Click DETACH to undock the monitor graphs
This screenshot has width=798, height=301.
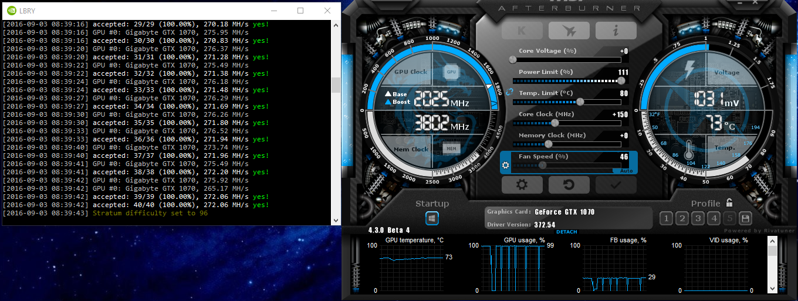coord(566,232)
